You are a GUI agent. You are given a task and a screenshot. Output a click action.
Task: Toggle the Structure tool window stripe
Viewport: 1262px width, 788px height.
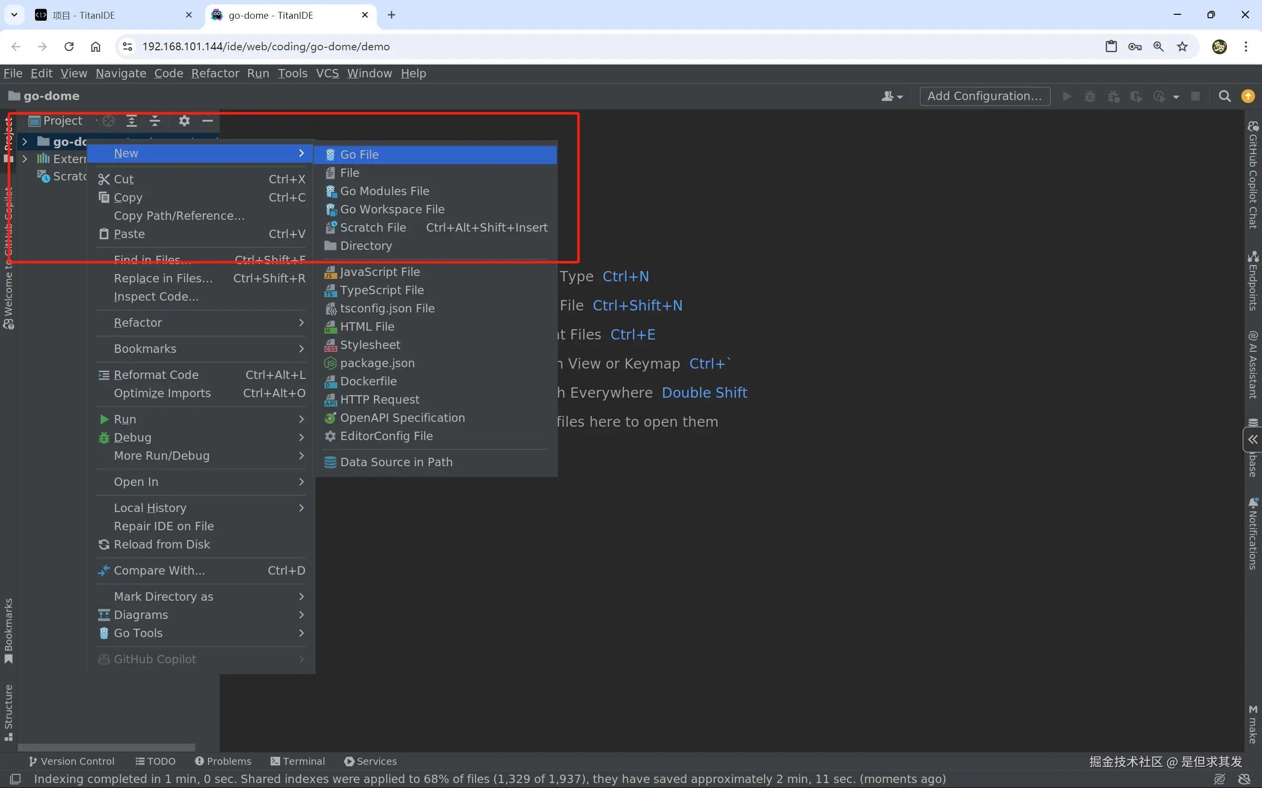tap(8, 712)
